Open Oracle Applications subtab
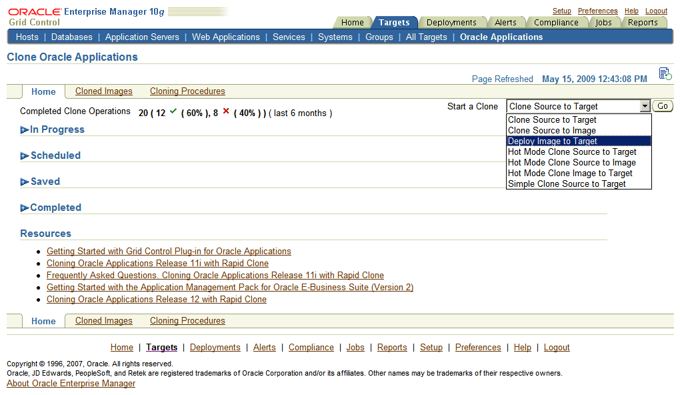This screenshot has width=680, height=395. (501, 37)
